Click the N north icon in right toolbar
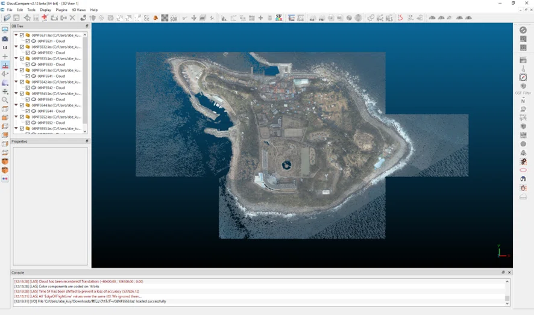534x315 pixels. (523, 101)
